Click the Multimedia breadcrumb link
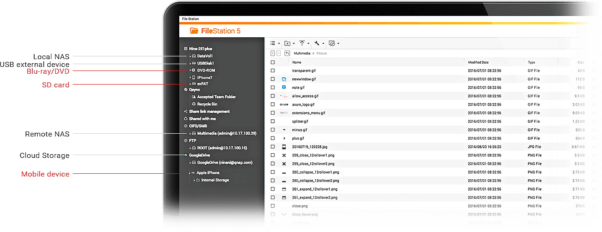This screenshot has width=602, height=232. [302, 53]
